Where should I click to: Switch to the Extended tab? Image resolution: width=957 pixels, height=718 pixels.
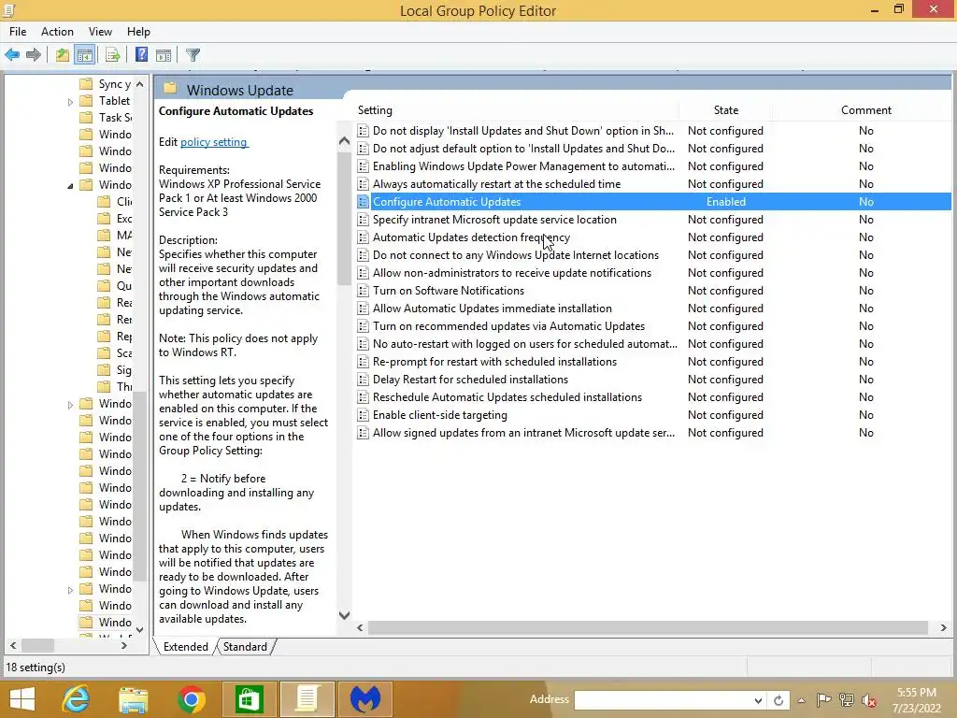point(186,647)
